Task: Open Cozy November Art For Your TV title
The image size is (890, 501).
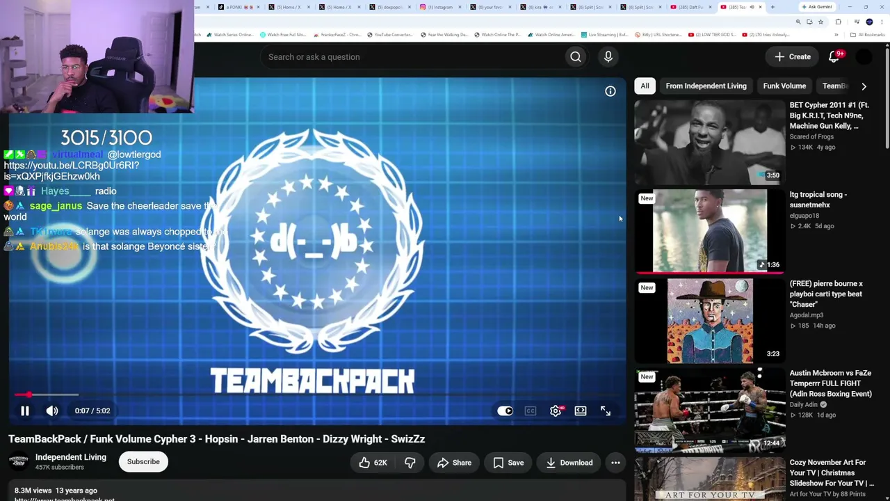Action: click(832, 472)
